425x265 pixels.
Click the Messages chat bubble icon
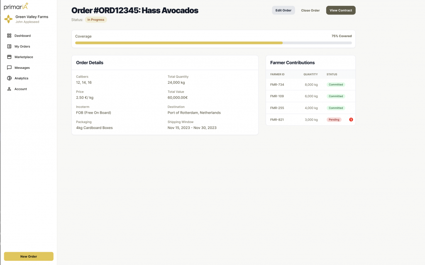(9, 68)
